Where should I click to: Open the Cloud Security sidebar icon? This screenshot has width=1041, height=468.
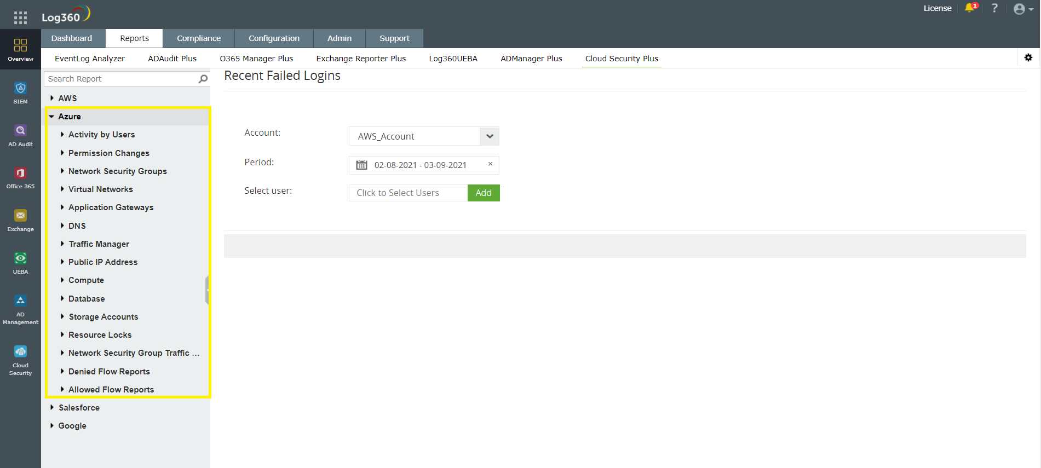[x=20, y=361]
